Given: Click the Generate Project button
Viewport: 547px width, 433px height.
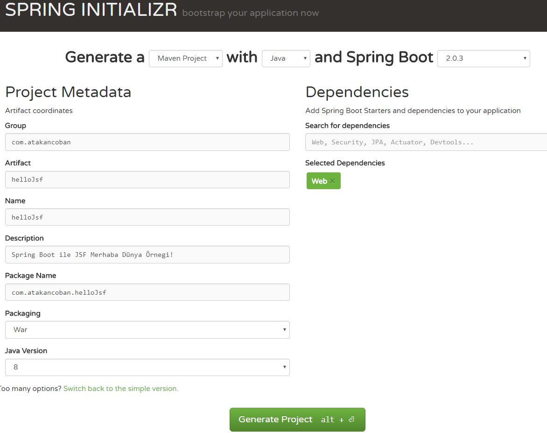Looking at the screenshot, I should pos(297,419).
